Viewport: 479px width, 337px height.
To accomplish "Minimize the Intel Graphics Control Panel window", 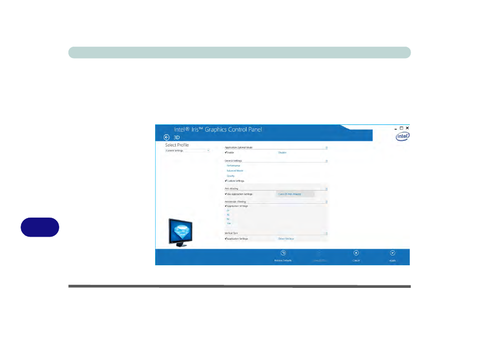I will click(x=396, y=128).
